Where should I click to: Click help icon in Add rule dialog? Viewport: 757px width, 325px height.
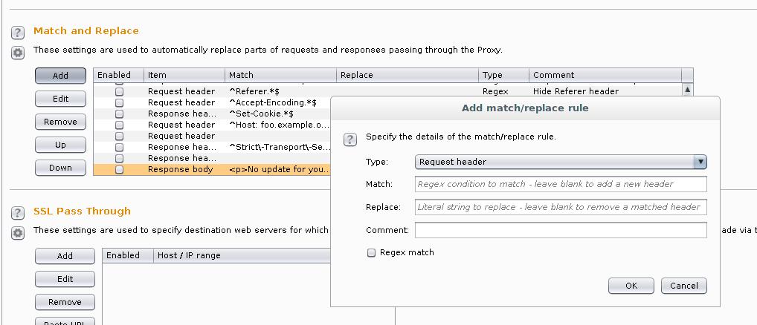350,139
